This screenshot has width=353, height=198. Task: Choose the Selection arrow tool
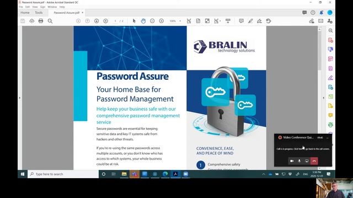pos(134,21)
